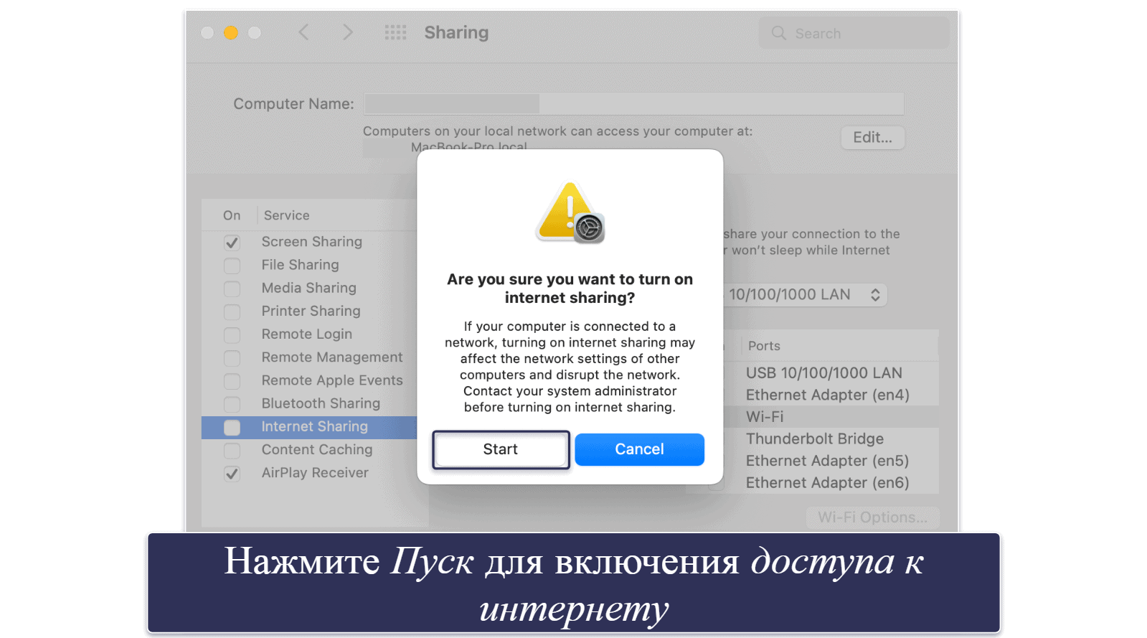
Task: Select the Internet Sharing service row
Action: [309, 427]
